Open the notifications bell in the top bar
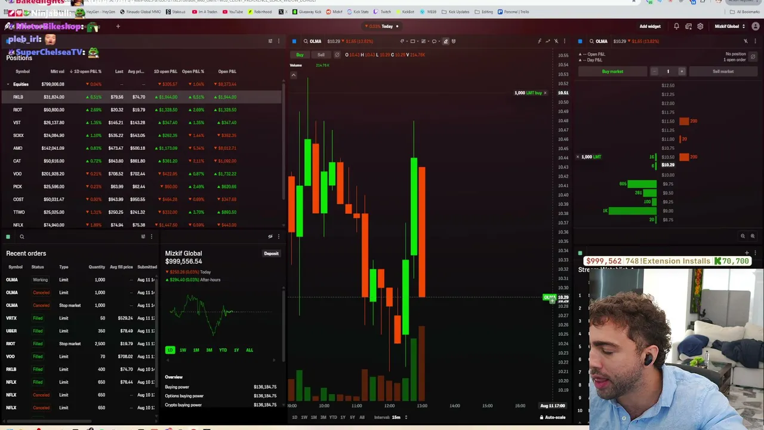Screen dimensions: 764x430 coord(676,26)
